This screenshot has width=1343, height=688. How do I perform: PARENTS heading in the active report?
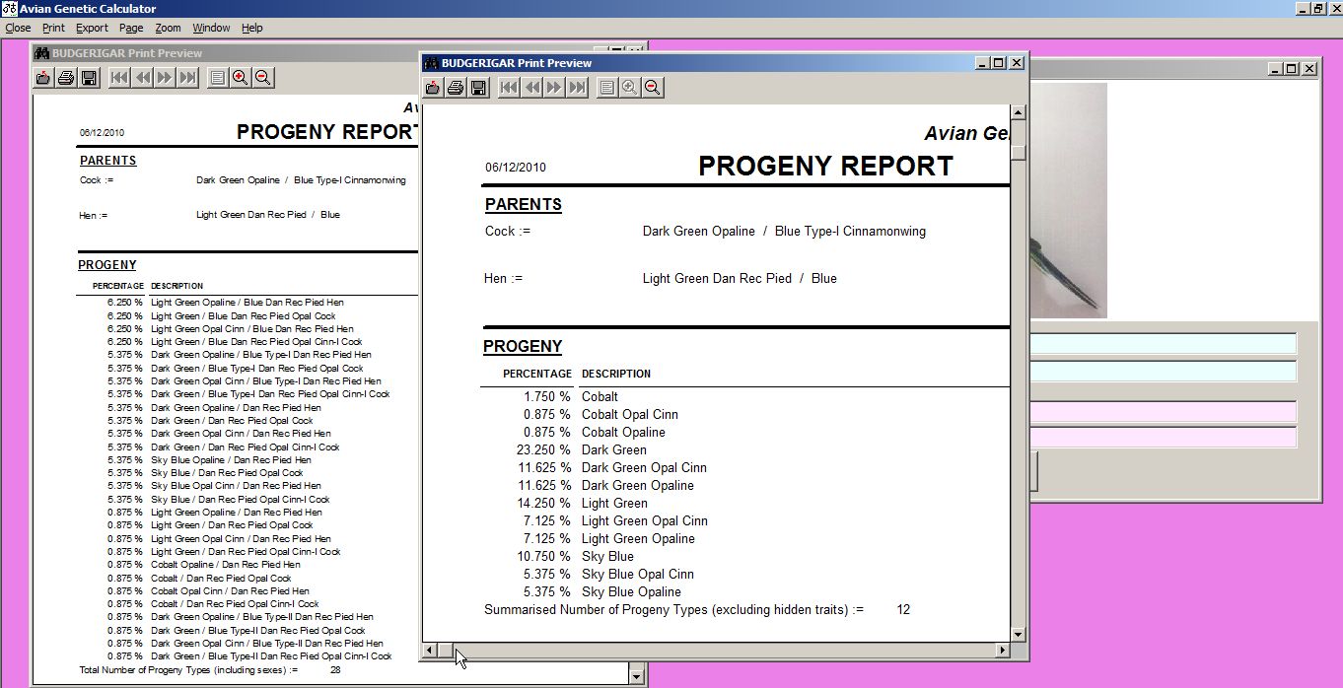click(524, 204)
